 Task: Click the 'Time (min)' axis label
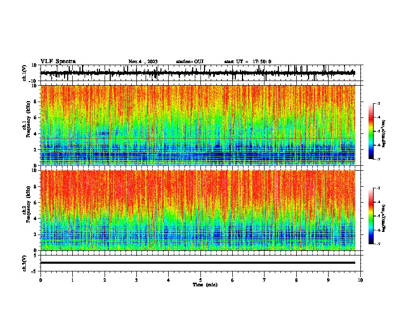pyautogui.click(x=205, y=285)
